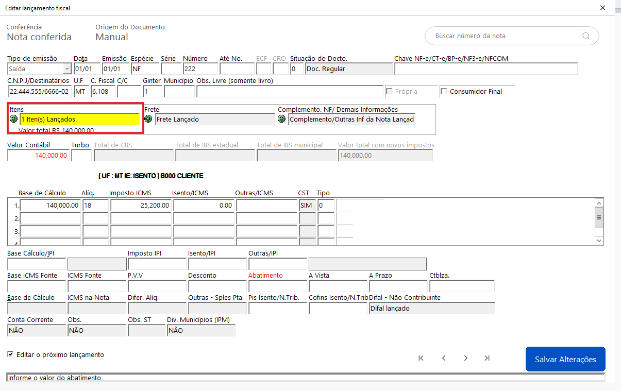Viewport: 621px width, 391px height.
Task: Toggle the Própria checkbox
Action: (389, 91)
